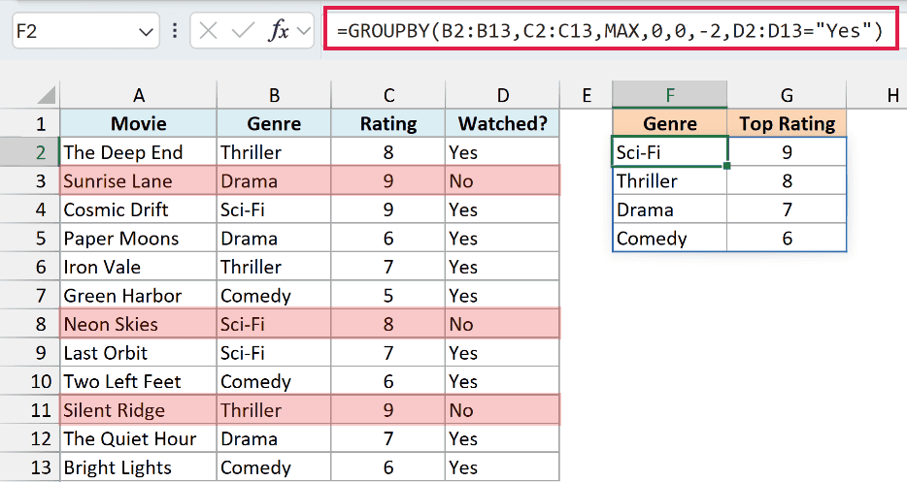
Task: Click the Thriller result cell in column F
Action: coord(670,181)
